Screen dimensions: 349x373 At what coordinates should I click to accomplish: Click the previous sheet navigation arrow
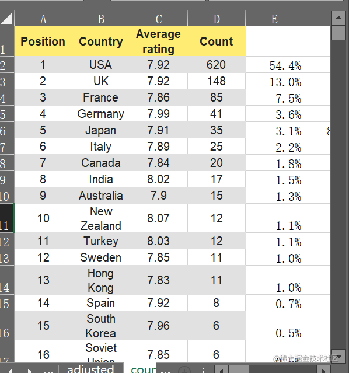point(9,370)
